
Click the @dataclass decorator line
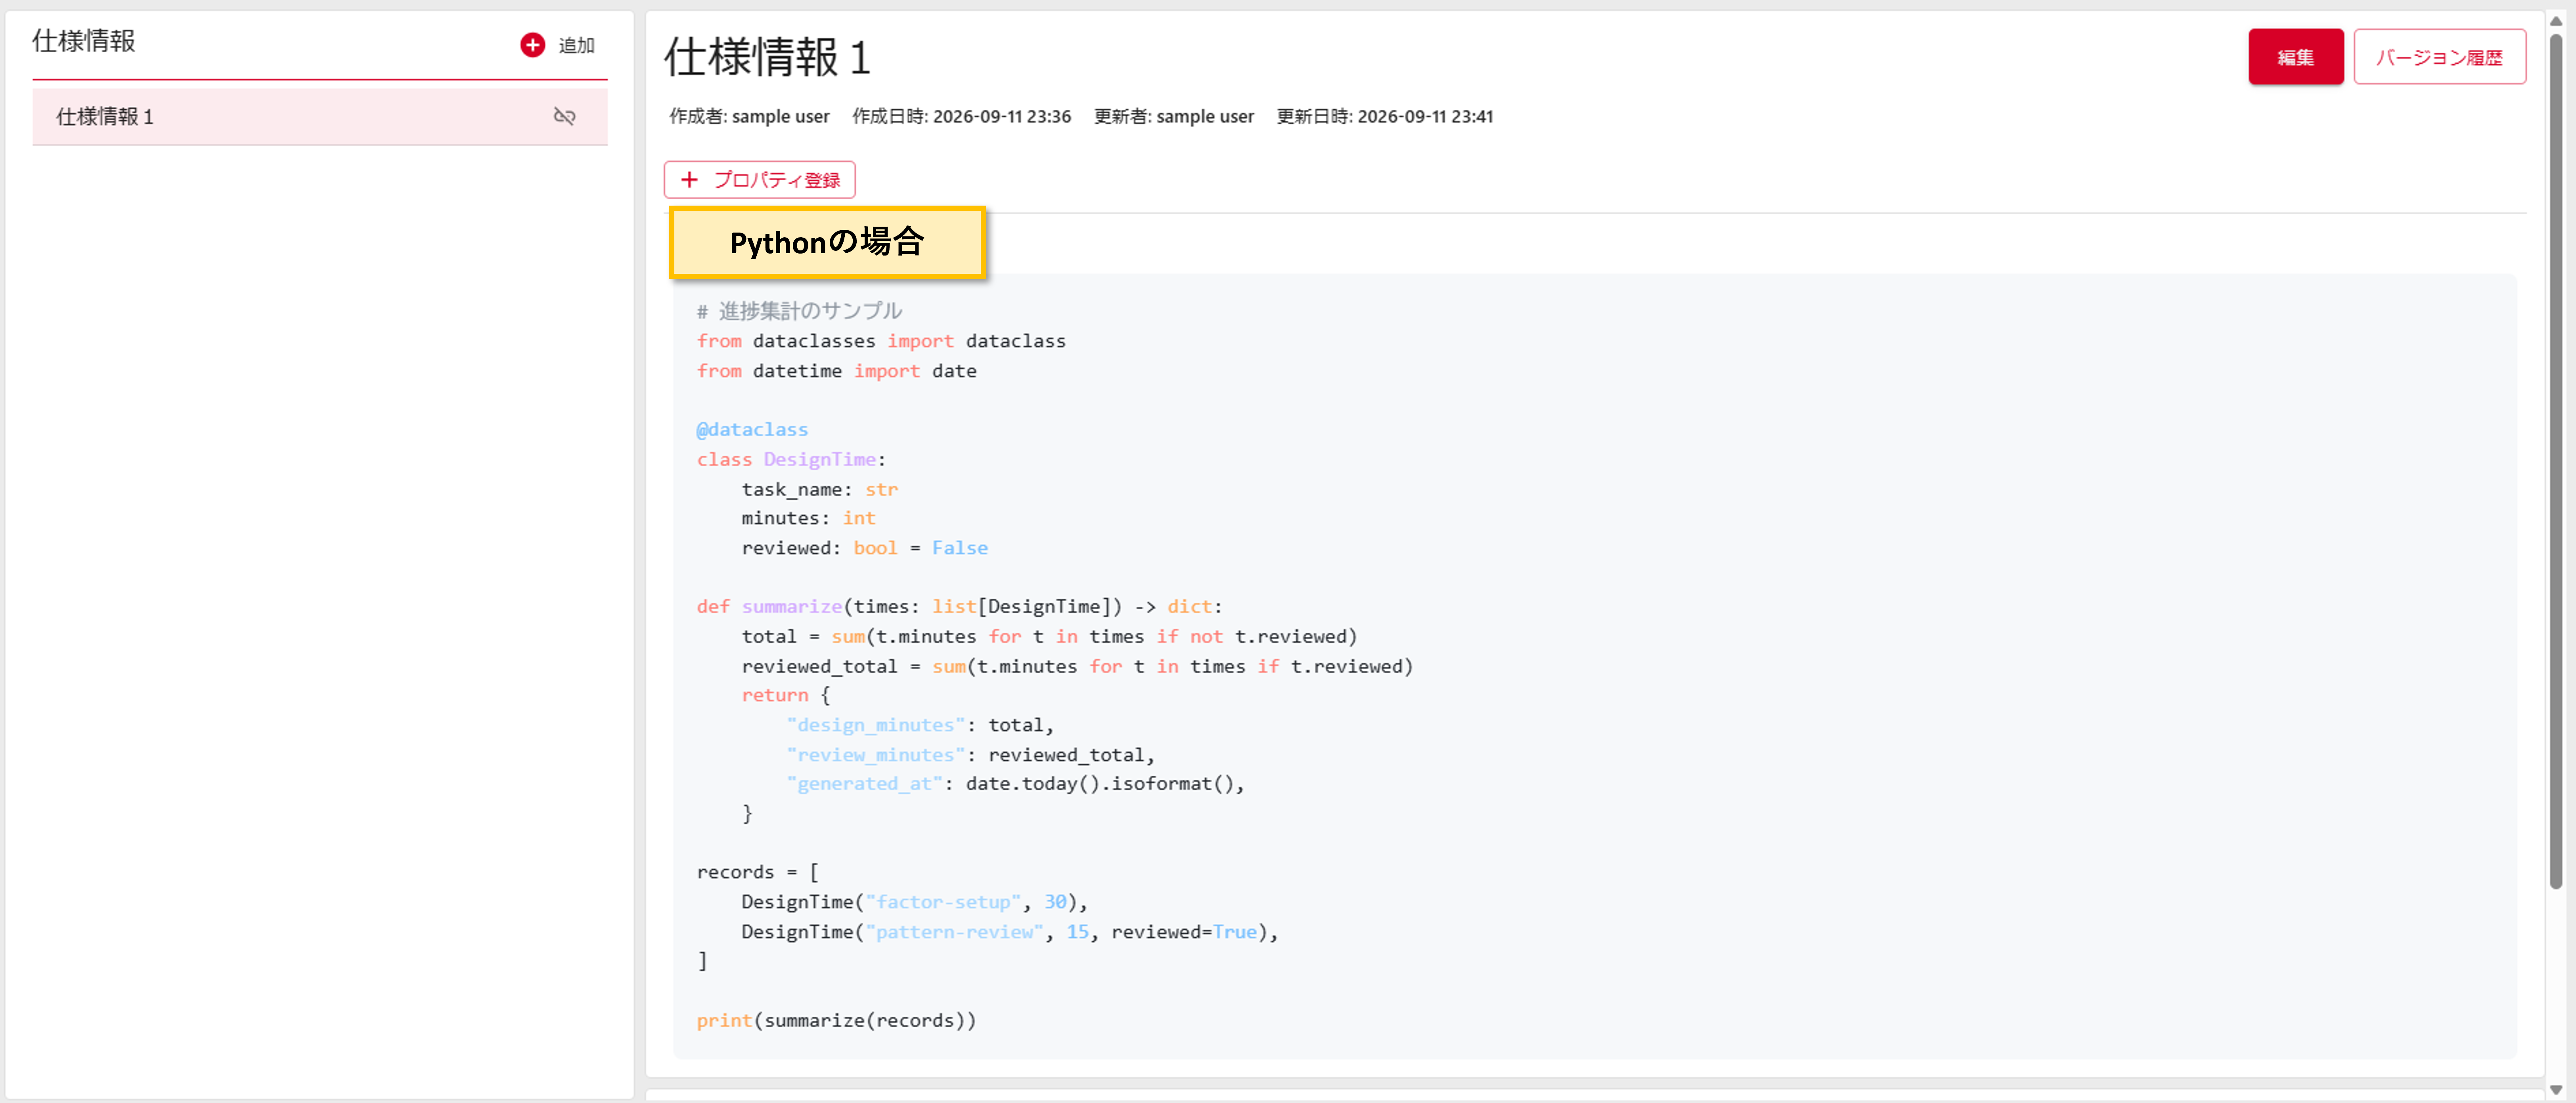tap(752, 429)
